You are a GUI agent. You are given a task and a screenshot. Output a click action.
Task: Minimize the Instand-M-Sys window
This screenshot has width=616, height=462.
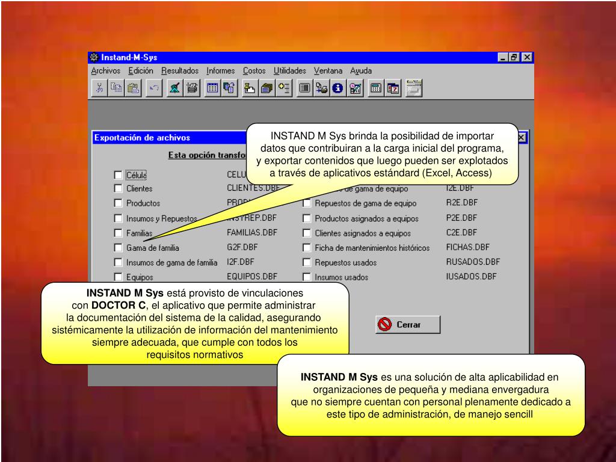(x=504, y=57)
